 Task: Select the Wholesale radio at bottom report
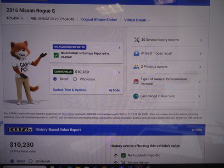tap(31, 161)
